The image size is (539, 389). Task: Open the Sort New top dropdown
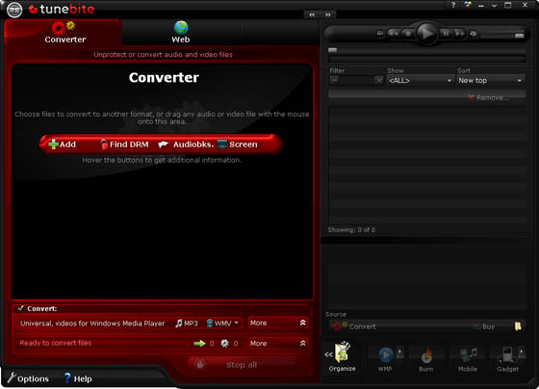(x=491, y=81)
